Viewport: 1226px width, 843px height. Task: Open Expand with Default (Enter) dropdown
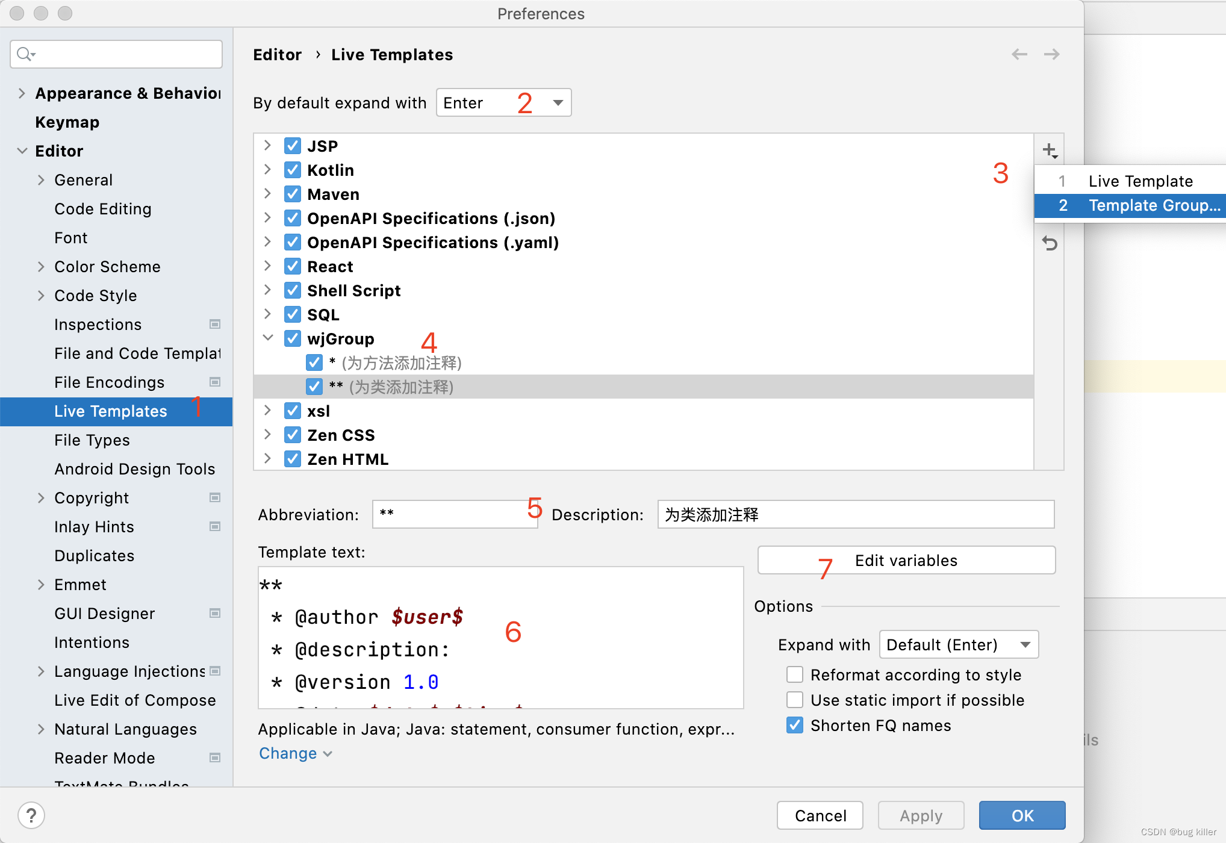pyautogui.click(x=958, y=644)
